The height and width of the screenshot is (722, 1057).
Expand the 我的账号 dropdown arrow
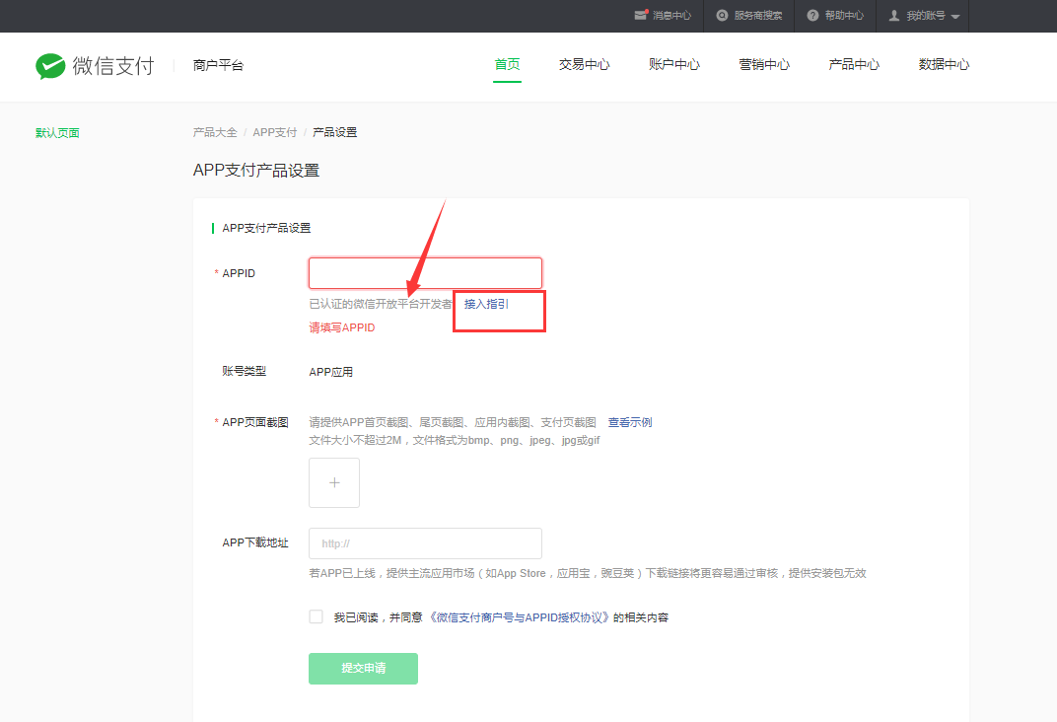[955, 17]
